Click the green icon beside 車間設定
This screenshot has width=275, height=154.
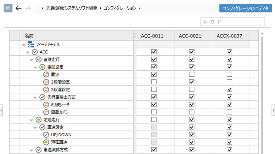pyautogui.click(x=42, y=67)
